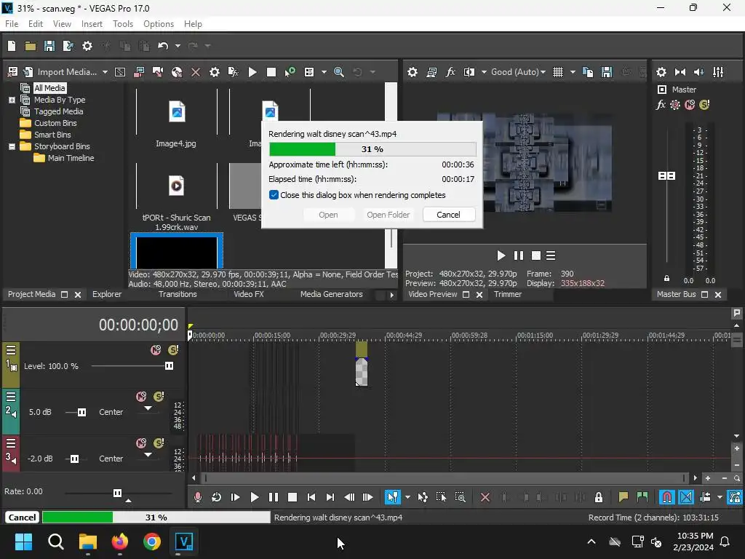Switch to the Trimmer tab
This screenshot has width=745, height=559.
tap(507, 294)
